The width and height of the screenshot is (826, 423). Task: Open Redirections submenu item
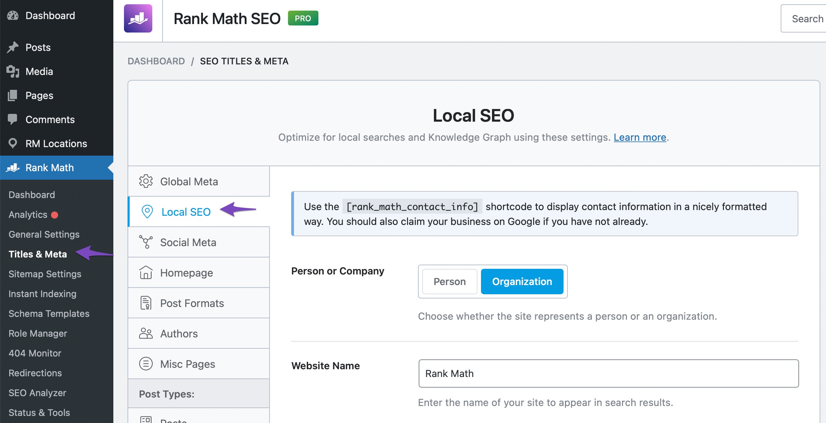35,373
